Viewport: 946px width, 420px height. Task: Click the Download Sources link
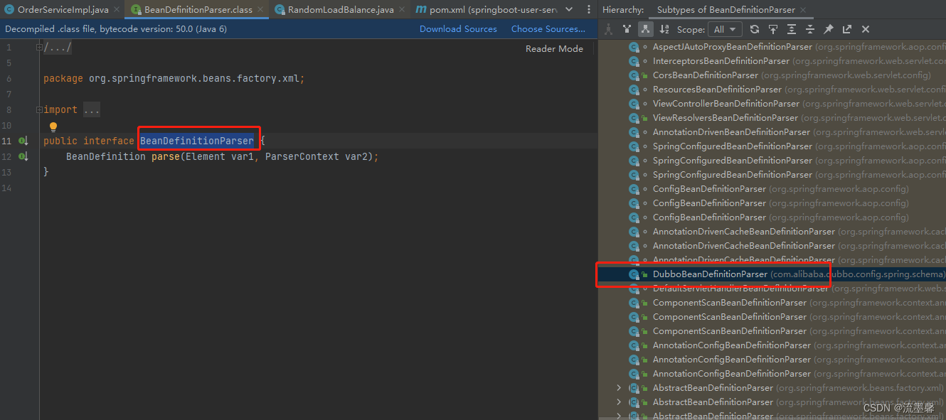pos(458,29)
